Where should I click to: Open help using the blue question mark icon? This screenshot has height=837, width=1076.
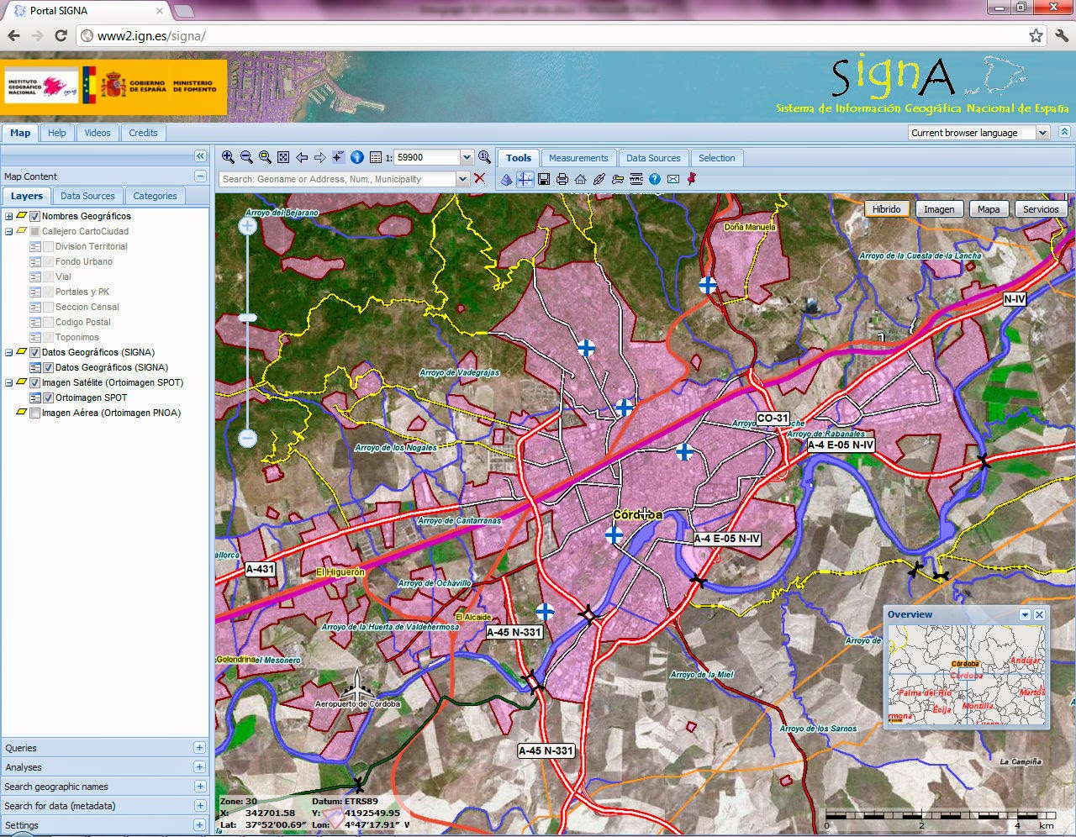(x=655, y=179)
